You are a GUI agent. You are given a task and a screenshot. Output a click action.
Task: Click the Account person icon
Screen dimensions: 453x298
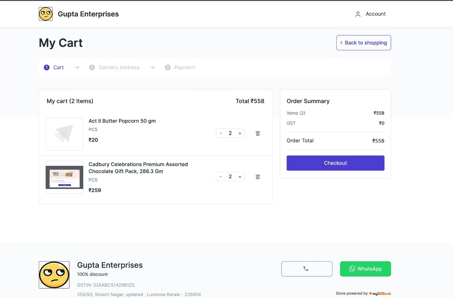[358, 14]
